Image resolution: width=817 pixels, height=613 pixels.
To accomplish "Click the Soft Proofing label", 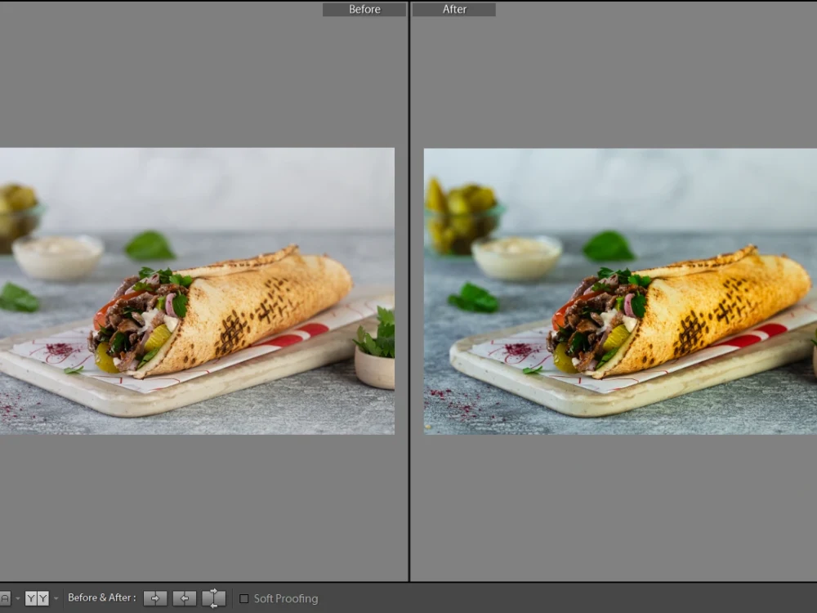I will 285,598.
